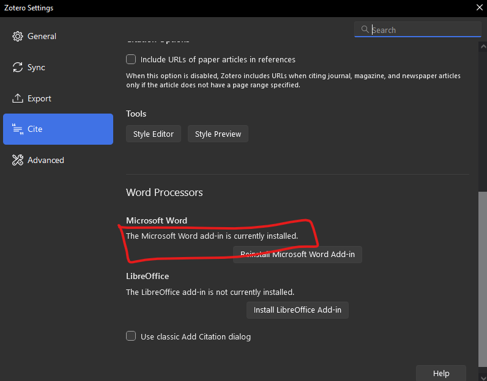Click the Word Processors heading
The height and width of the screenshot is (381, 487).
click(x=165, y=192)
